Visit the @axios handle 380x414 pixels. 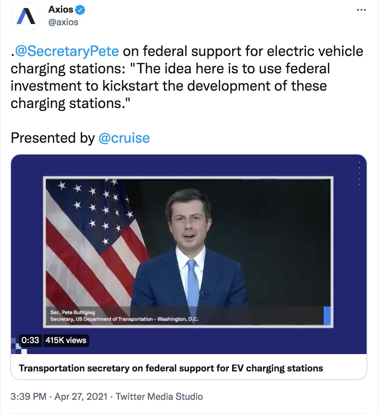pyautogui.click(x=63, y=22)
